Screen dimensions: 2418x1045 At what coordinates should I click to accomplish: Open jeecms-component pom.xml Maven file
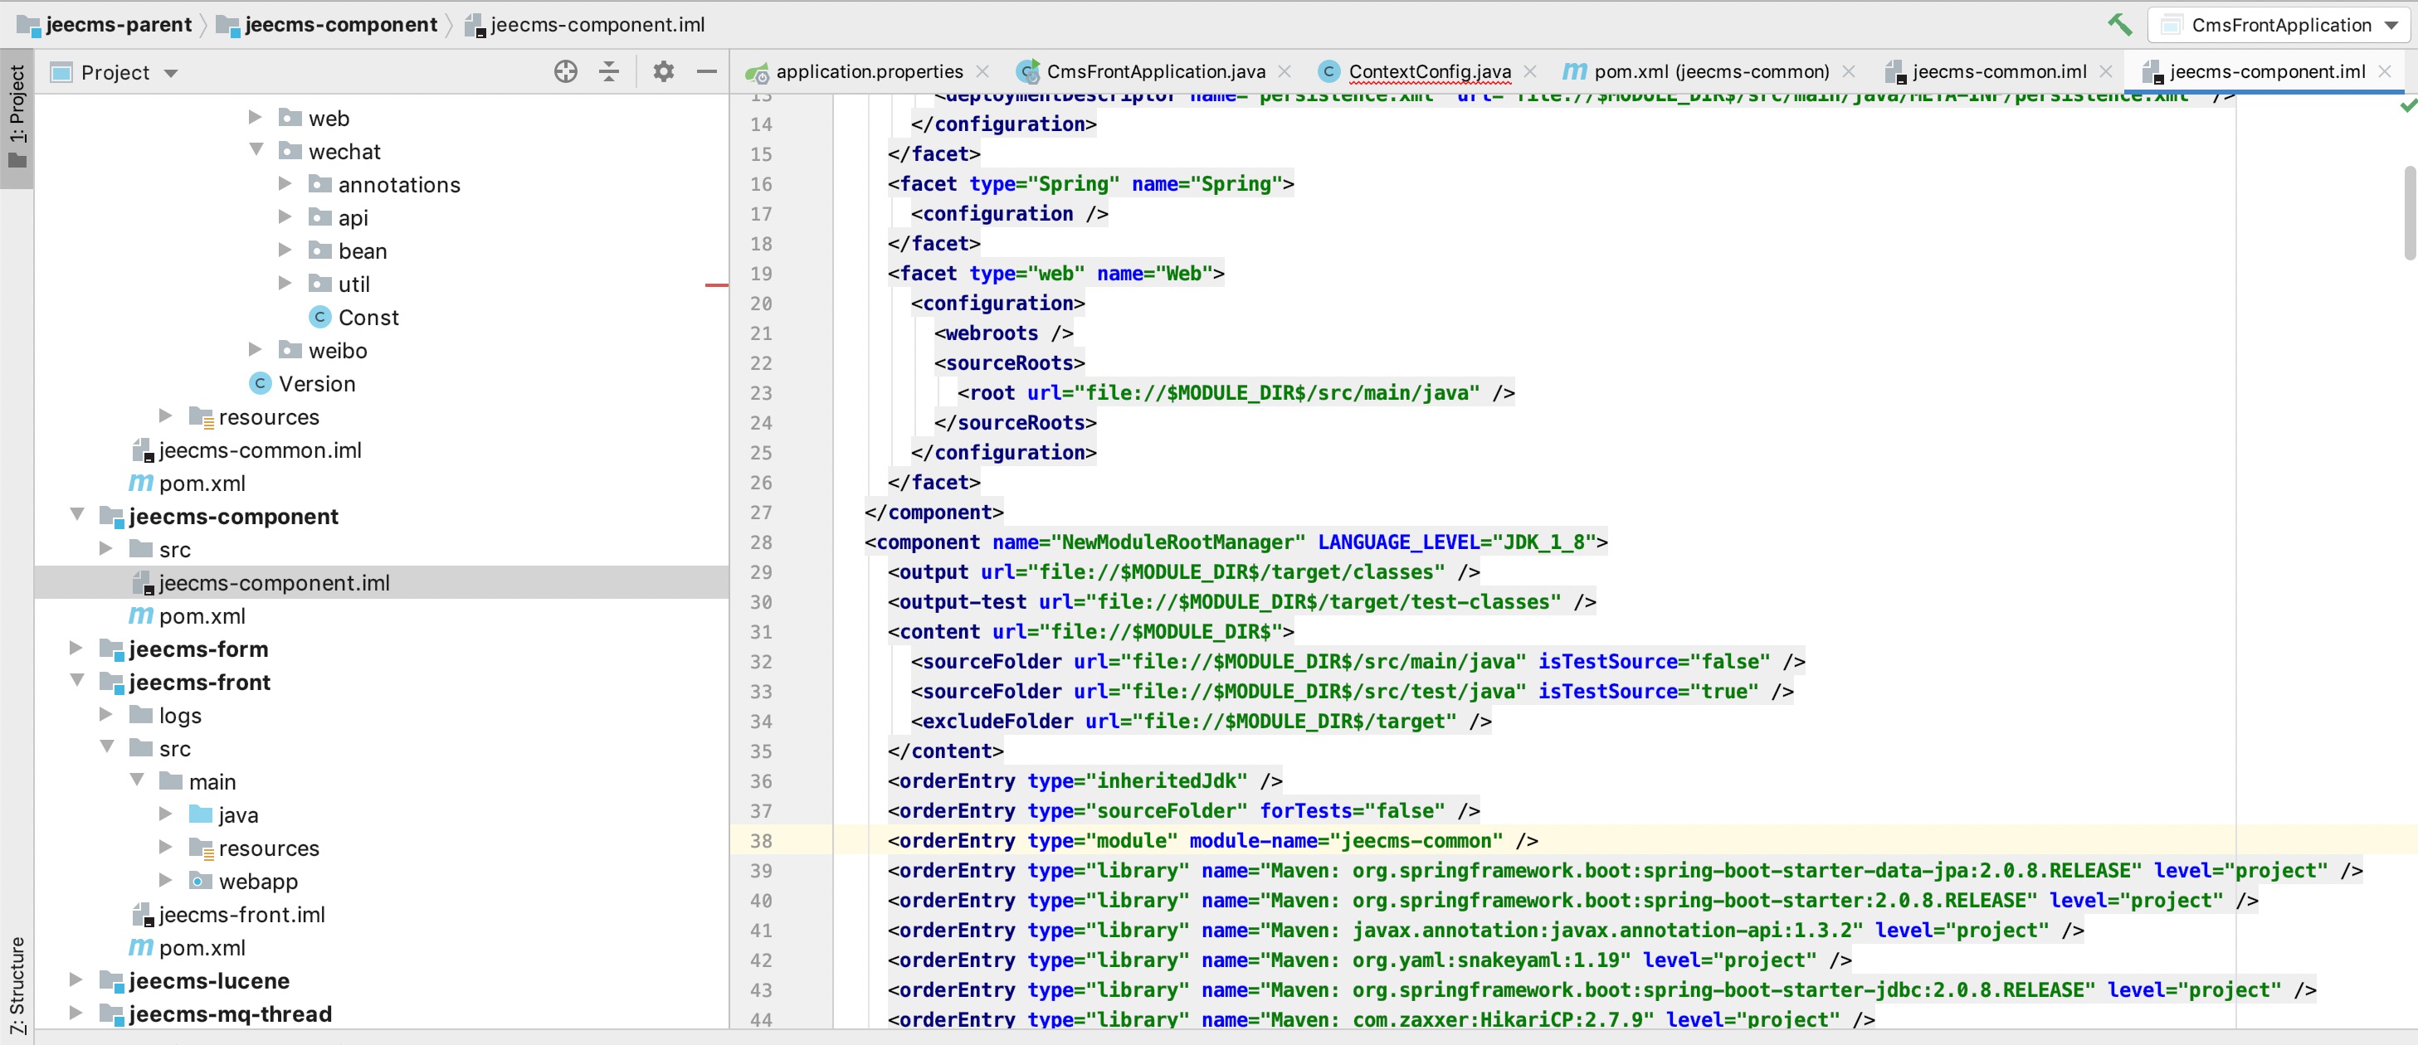click(x=201, y=616)
